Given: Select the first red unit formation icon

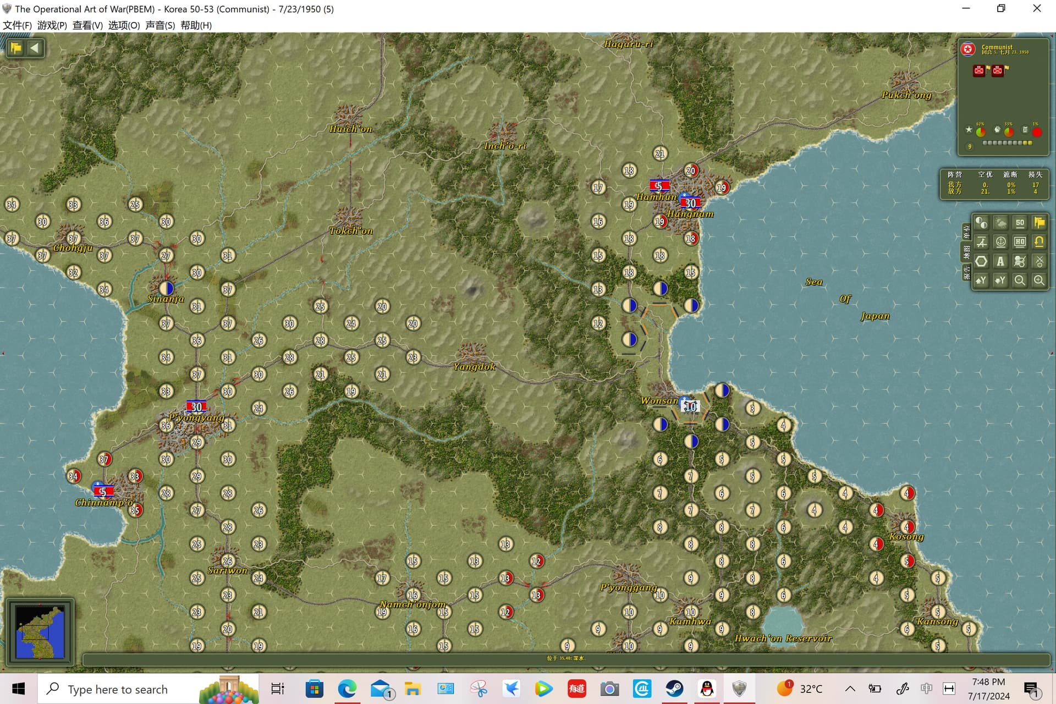Looking at the screenshot, I should click(979, 70).
